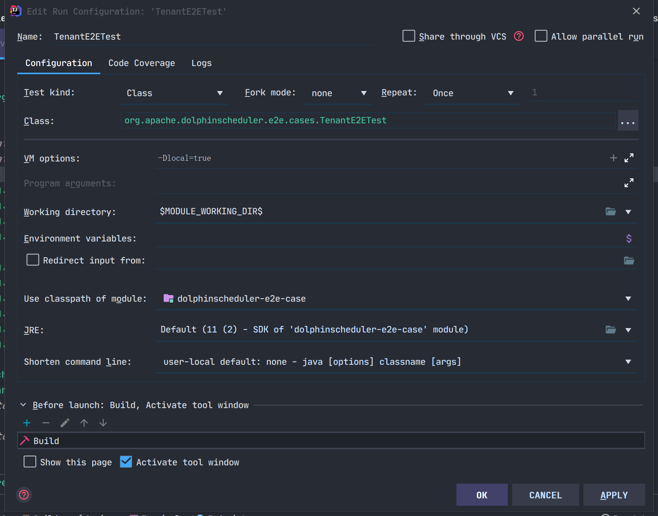Screen dimensions: 658x516
Task: Click the edit pencil icon for before-launch task
Action: click(x=65, y=423)
